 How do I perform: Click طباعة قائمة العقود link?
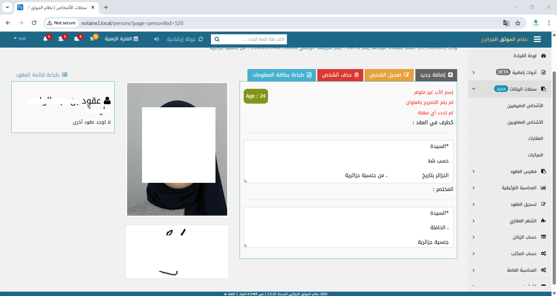(x=41, y=75)
